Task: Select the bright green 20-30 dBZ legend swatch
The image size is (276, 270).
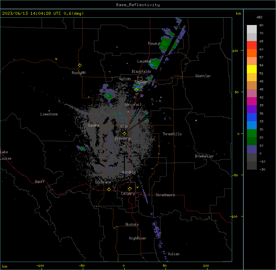Action: pyautogui.click(x=252, y=133)
